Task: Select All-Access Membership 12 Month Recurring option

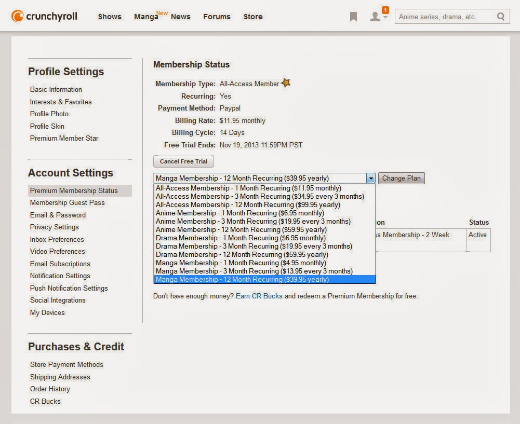Action: [264, 204]
